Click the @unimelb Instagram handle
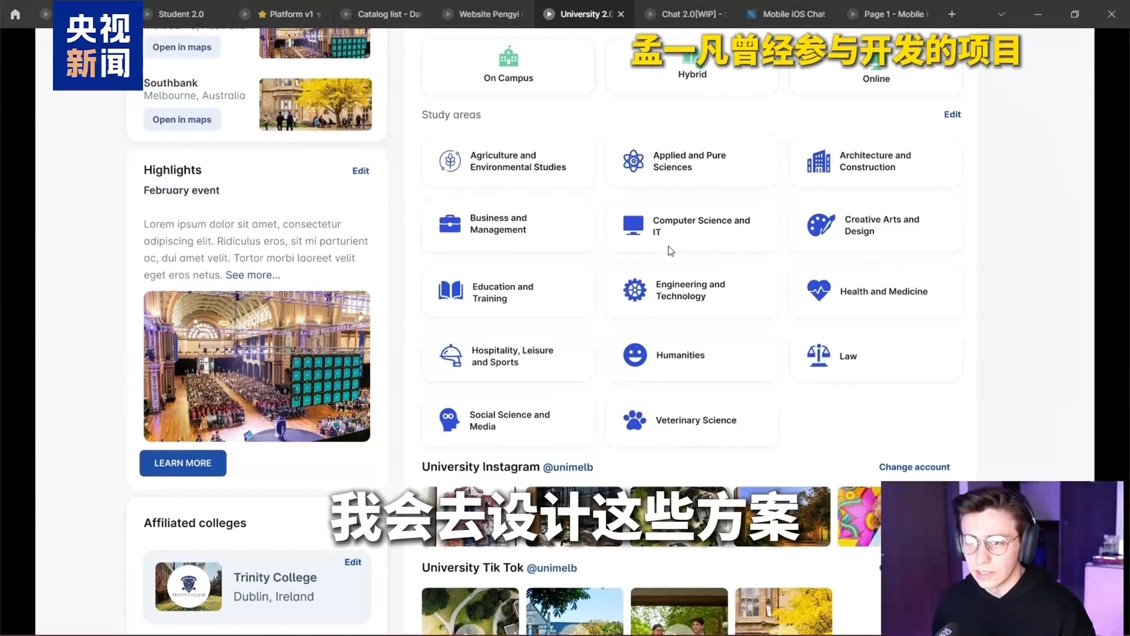This screenshot has width=1130, height=636. click(568, 467)
